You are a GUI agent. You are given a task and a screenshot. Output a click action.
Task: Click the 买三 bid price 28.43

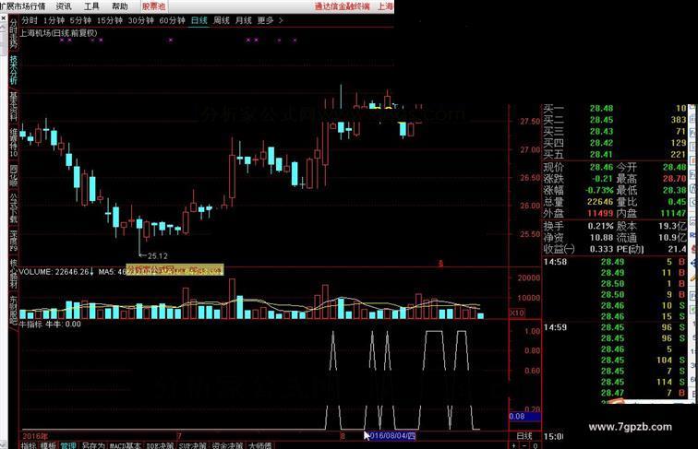[601, 132]
